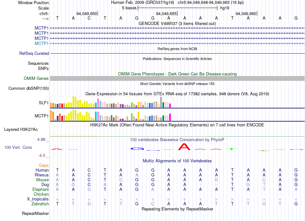Click the MCTP1 label beside the GTEx expression chart
The height and width of the screenshot is (221, 305).
pos(42,116)
